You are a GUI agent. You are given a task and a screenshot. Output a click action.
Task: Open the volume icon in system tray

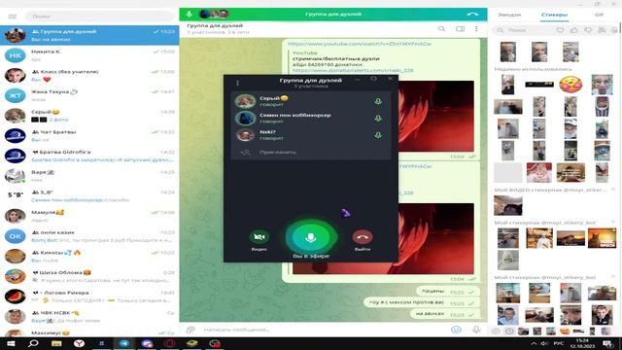point(545,343)
